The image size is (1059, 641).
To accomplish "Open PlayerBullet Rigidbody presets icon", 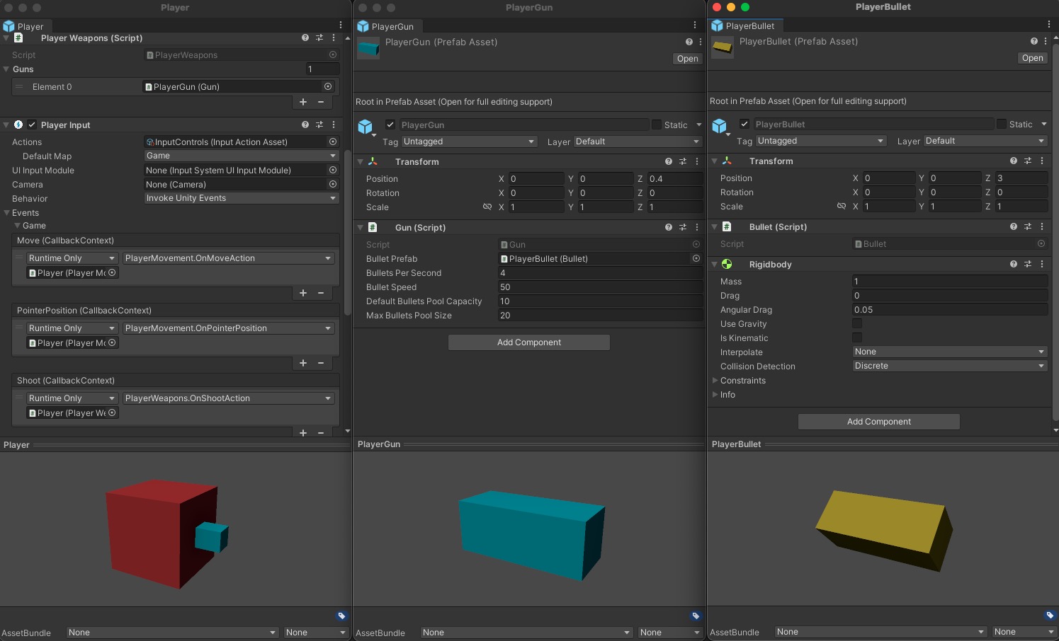I will click(1028, 264).
